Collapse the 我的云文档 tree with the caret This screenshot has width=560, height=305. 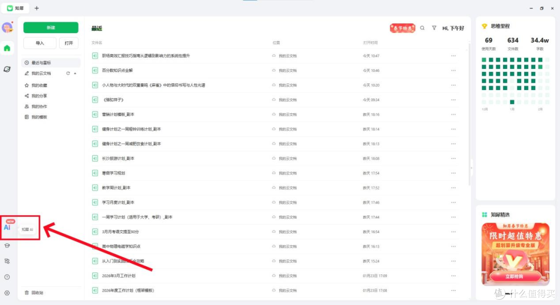(x=75, y=73)
